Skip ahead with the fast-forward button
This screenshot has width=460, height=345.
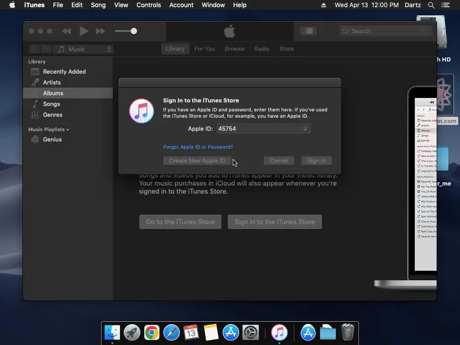pos(100,31)
